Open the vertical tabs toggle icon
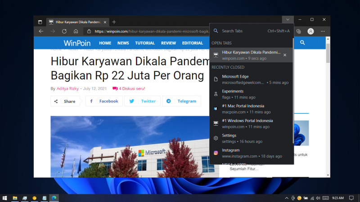The width and height of the screenshot is (360, 202). pyautogui.click(x=40, y=22)
